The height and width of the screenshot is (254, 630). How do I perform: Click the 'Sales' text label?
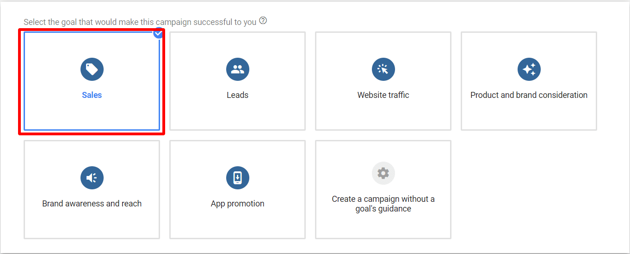pos(92,95)
